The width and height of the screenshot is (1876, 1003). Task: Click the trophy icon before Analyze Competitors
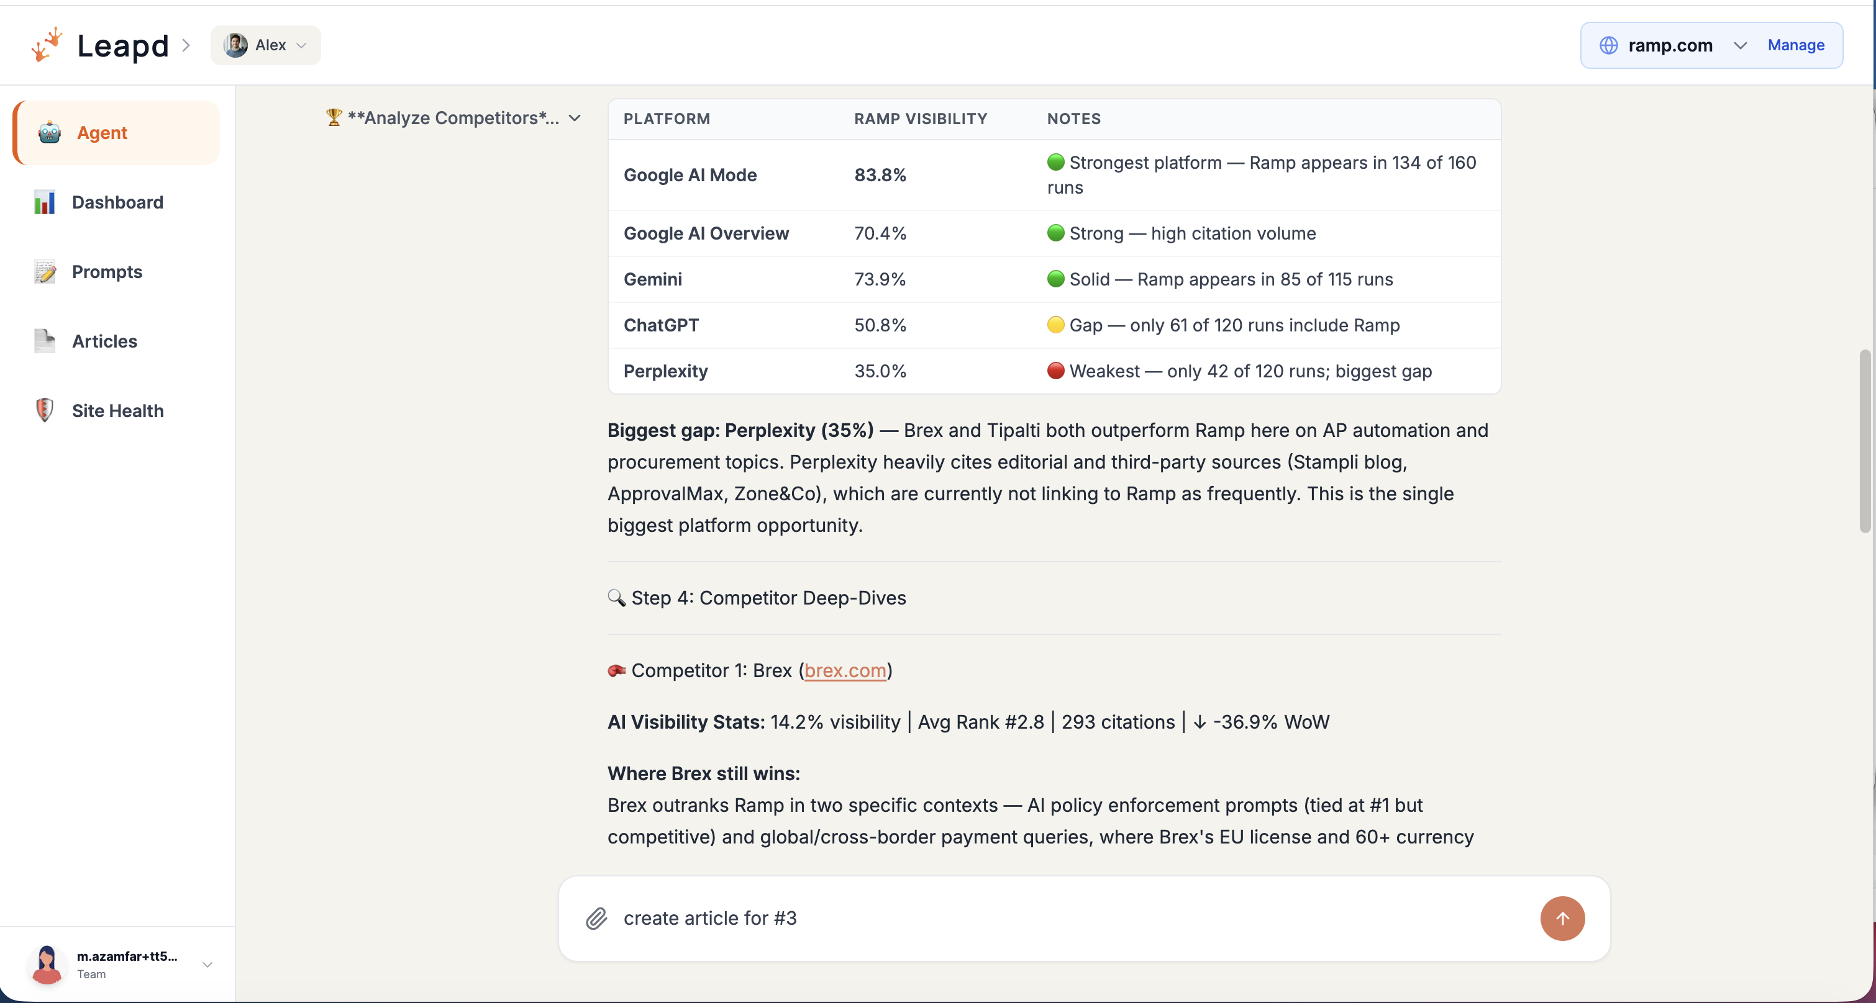[334, 118]
